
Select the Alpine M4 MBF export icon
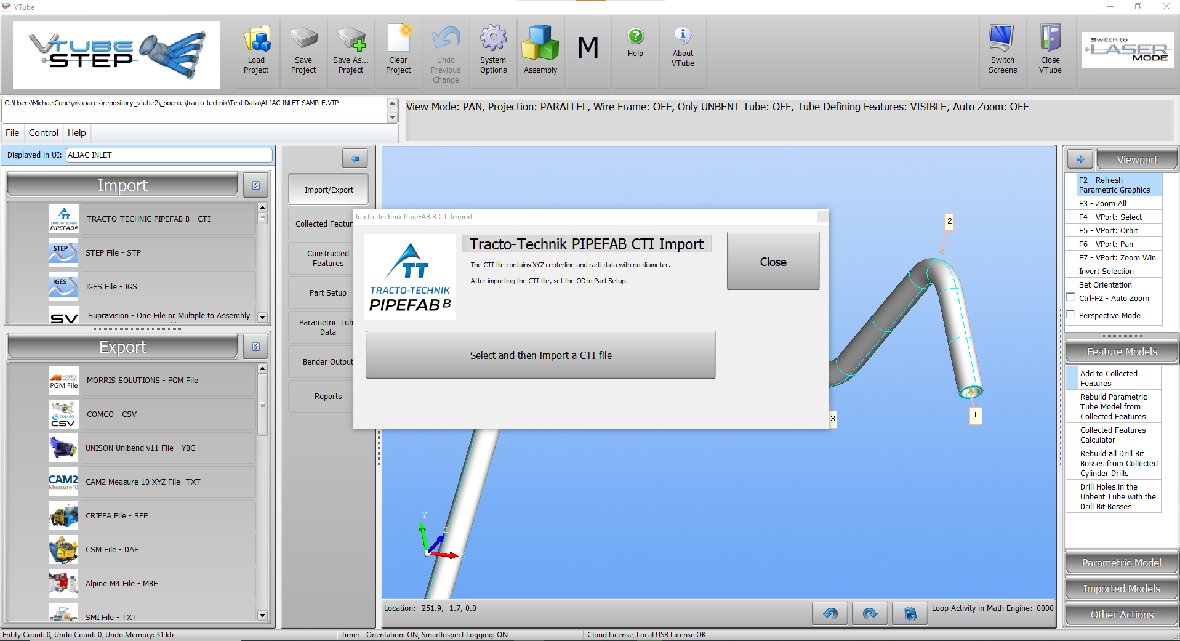tap(64, 584)
